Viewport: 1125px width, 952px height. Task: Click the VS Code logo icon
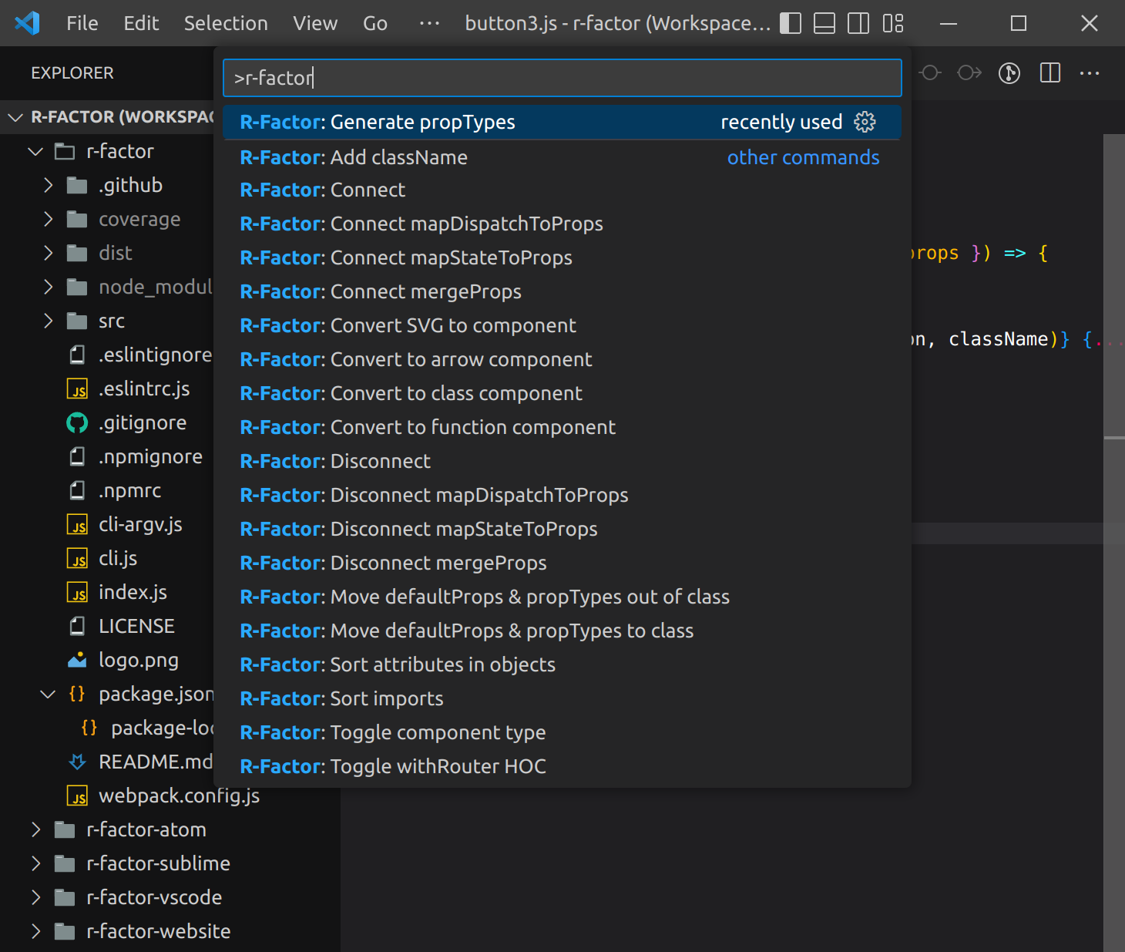tap(27, 23)
